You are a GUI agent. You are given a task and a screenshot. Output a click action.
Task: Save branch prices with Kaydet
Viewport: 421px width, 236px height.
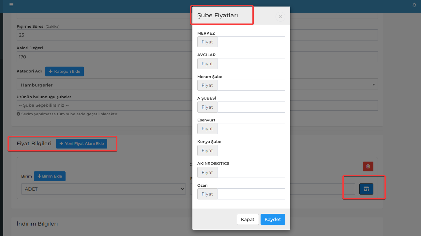click(273, 219)
